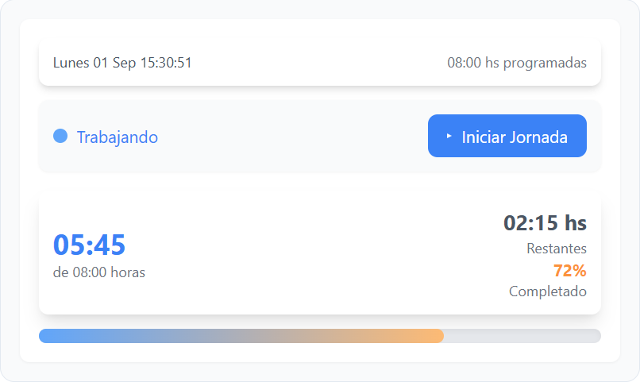This screenshot has height=382, width=640.
Task: Click empty space in the date header card
Action: pyautogui.click(x=318, y=63)
